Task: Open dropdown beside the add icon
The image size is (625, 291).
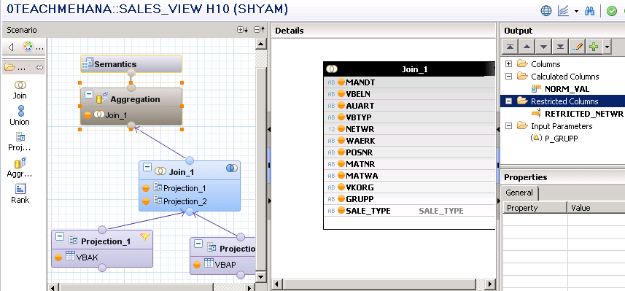Action: coord(607,47)
